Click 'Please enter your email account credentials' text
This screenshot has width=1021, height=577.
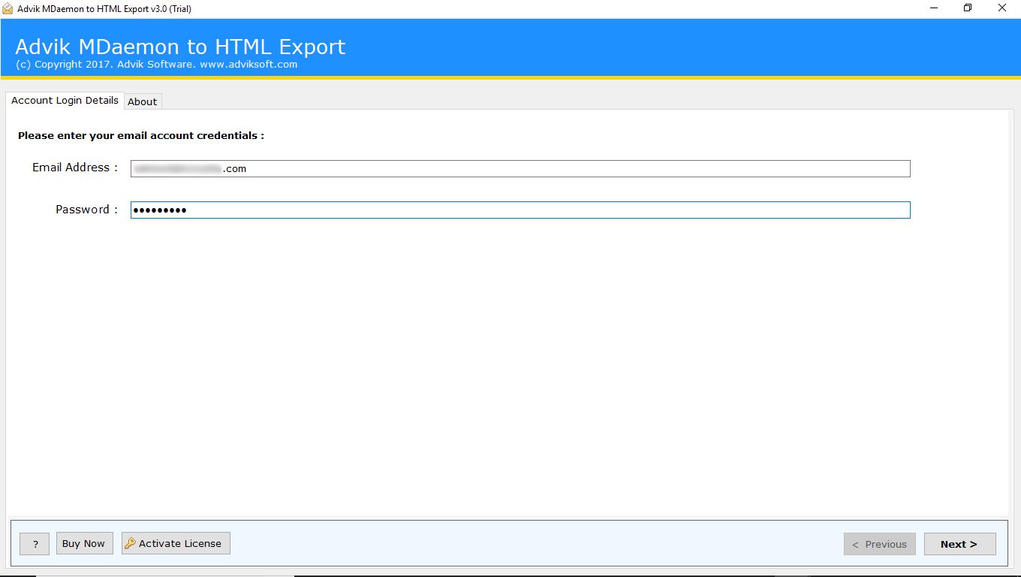[x=141, y=136]
